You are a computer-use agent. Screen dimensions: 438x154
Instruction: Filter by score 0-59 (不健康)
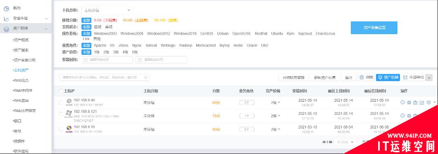click(x=105, y=20)
